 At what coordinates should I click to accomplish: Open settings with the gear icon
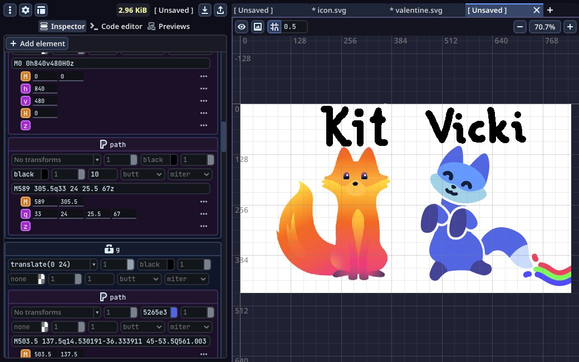click(x=26, y=10)
